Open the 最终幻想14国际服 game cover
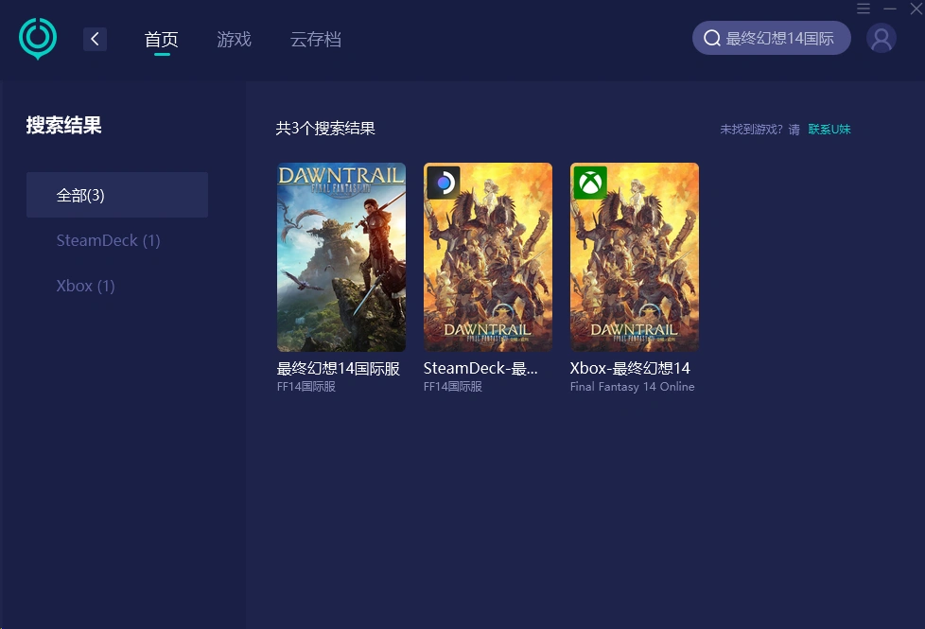 pyautogui.click(x=341, y=257)
